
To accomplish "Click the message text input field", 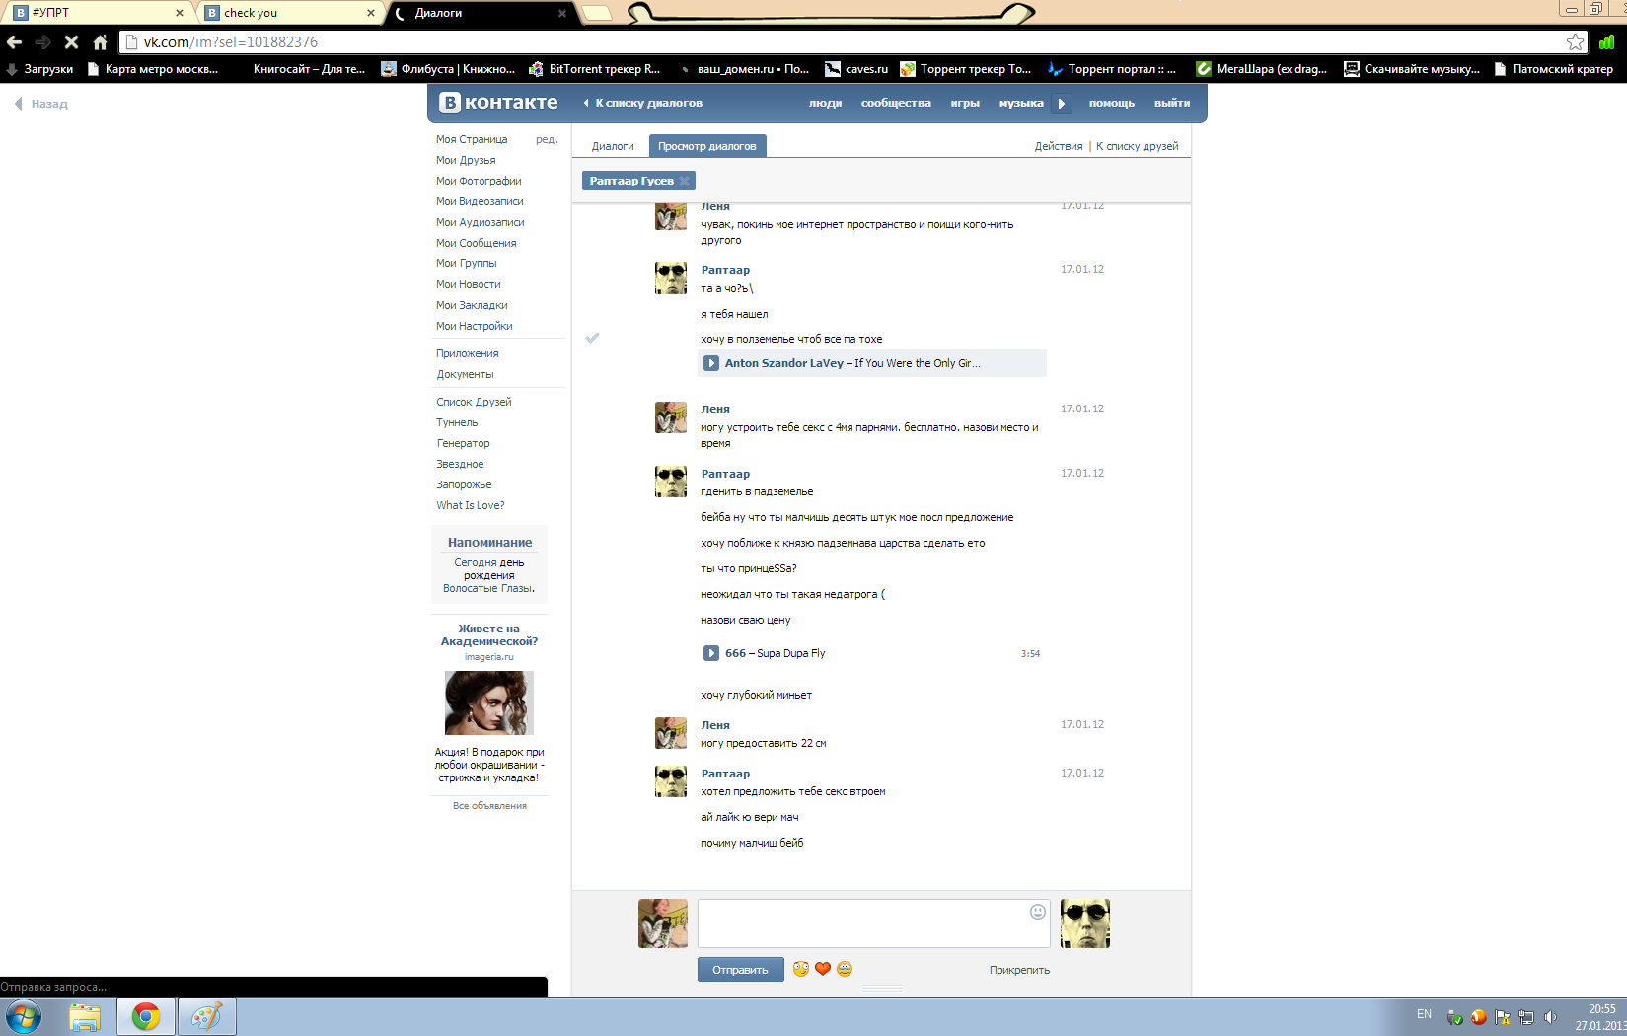I will [873, 924].
